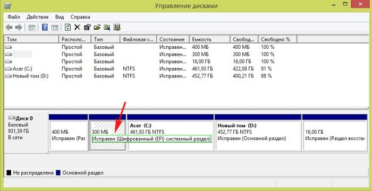
Task: Click the checklist settings toolbar icon
Action: [117, 28]
